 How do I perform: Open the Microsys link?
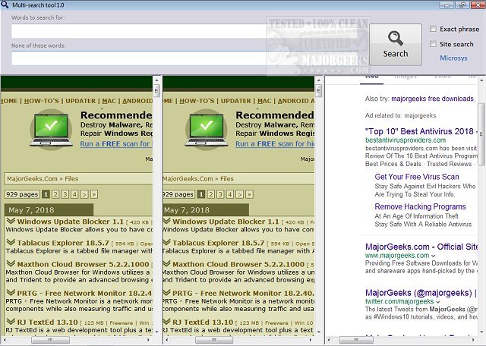click(453, 58)
